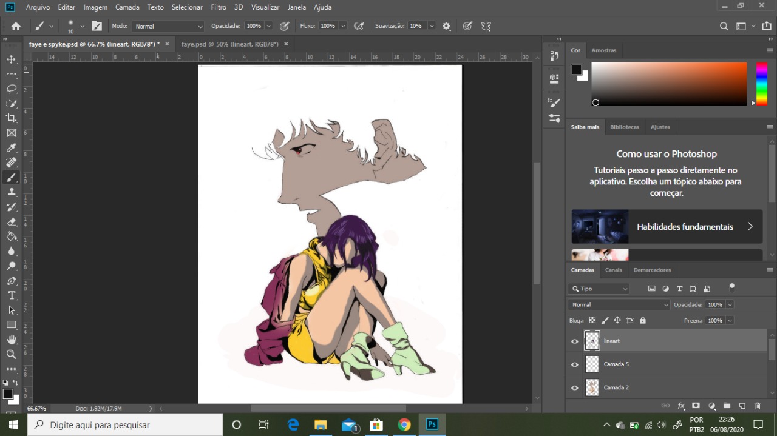Open the Fluxo percentage dropdown
Screen dimensions: 777x436
[x=343, y=26]
